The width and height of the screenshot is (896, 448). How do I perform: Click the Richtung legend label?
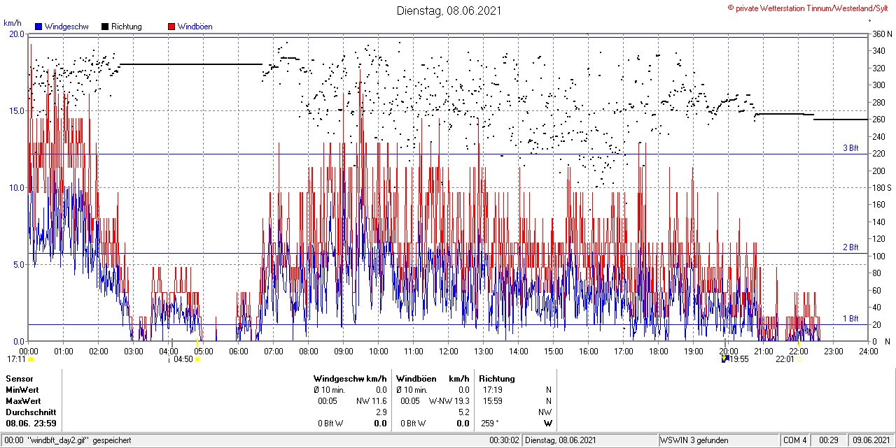pos(126,27)
